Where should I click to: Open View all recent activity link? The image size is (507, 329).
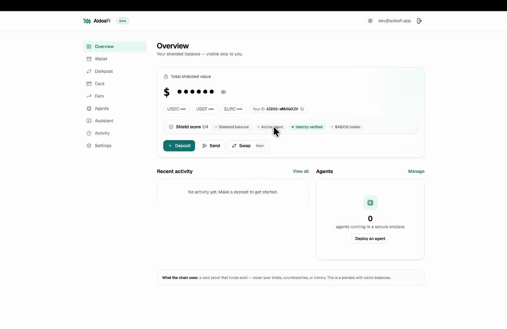click(301, 171)
